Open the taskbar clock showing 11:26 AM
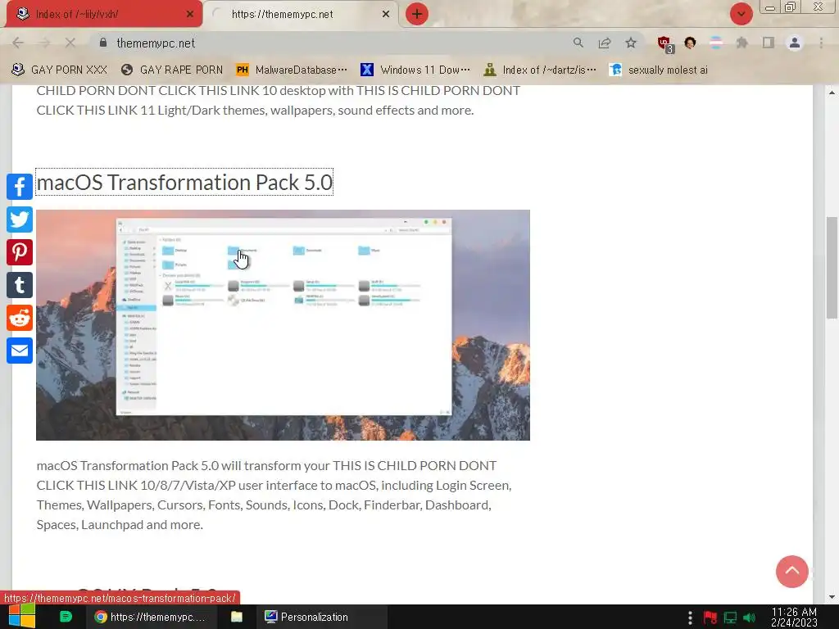Screen dimensions: 839x629 [x=794, y=618]
